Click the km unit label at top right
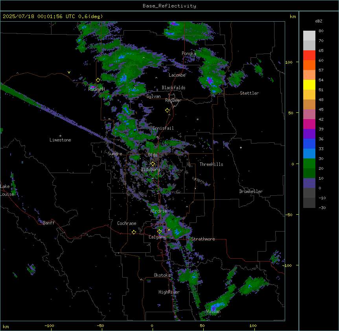 pos(293,17)
